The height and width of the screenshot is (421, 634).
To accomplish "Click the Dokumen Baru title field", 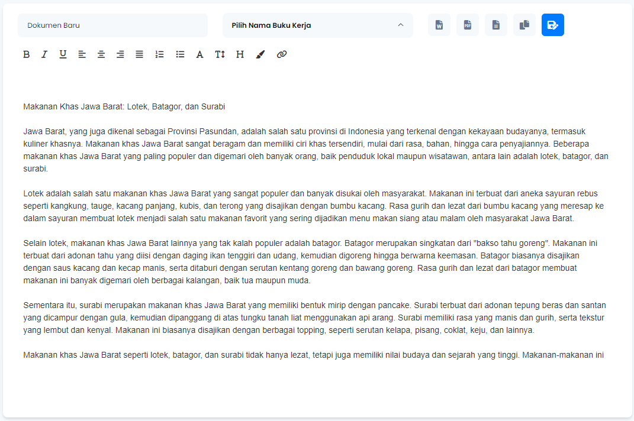I will [x=112, y=25].
